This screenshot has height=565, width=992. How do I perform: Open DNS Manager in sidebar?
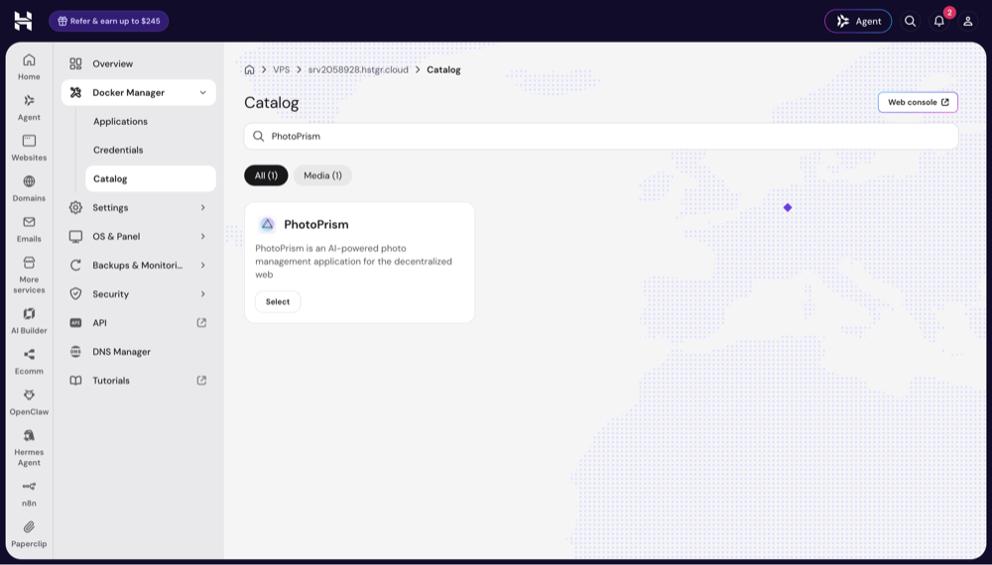point(139,352)
